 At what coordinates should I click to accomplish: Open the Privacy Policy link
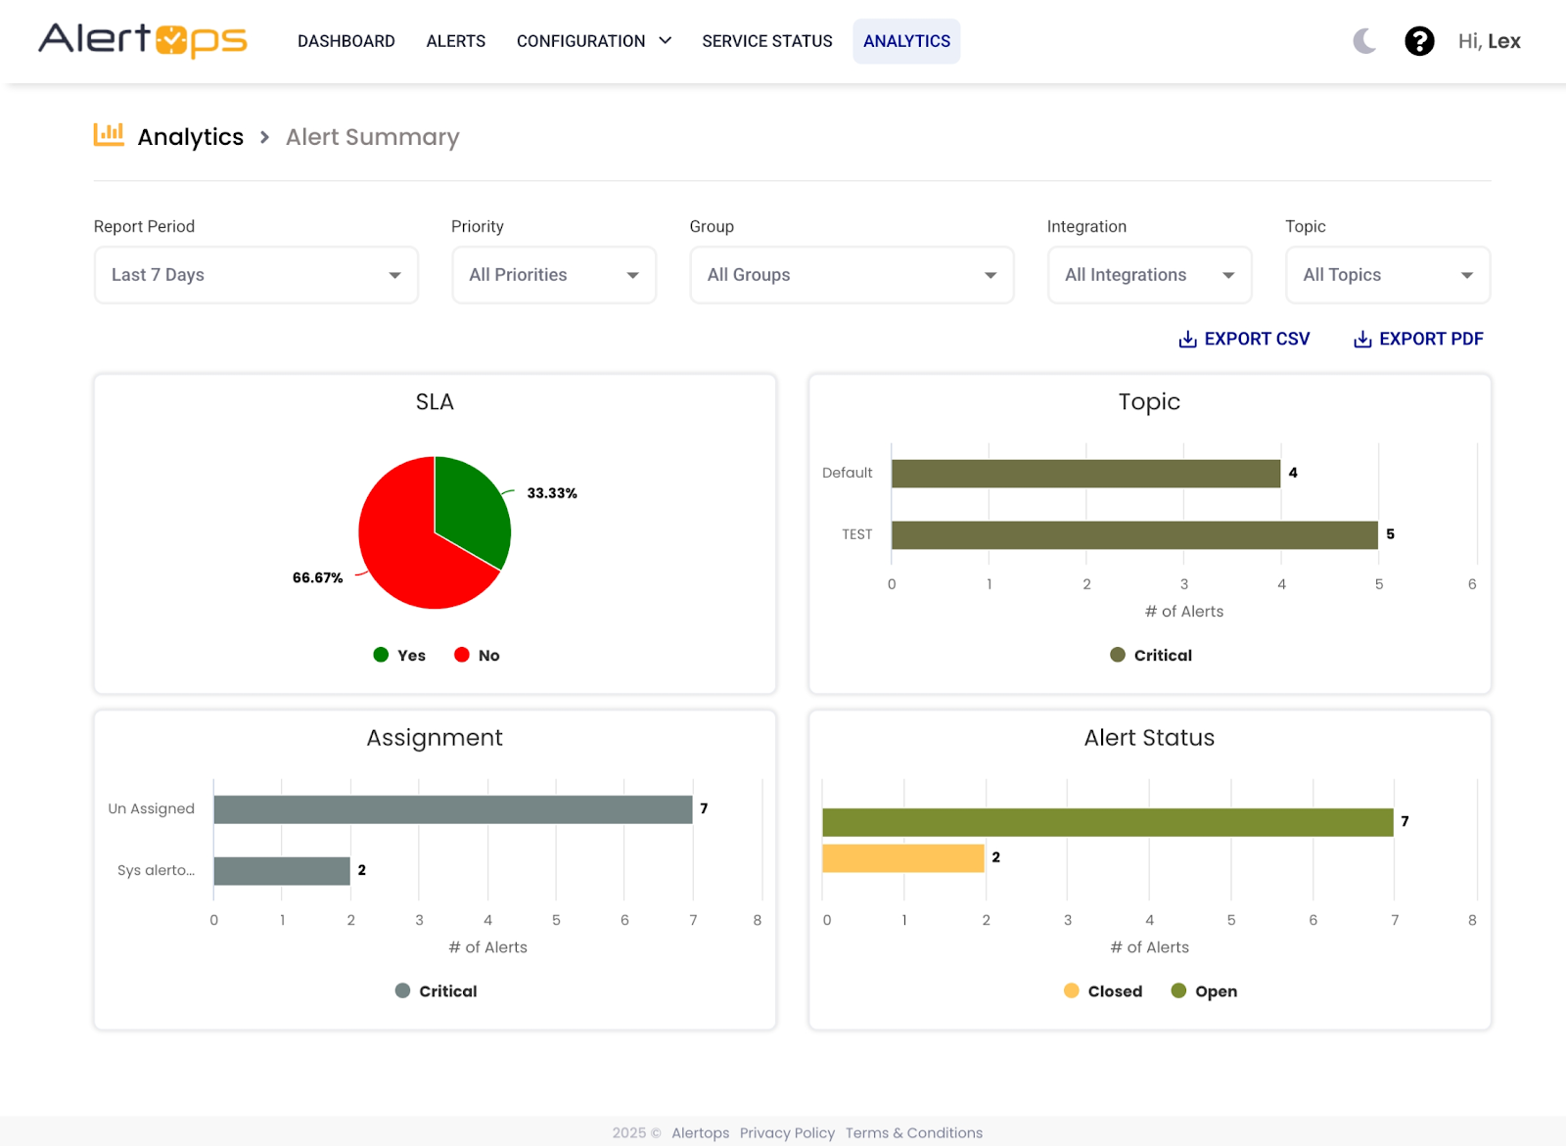[787, 1132]
